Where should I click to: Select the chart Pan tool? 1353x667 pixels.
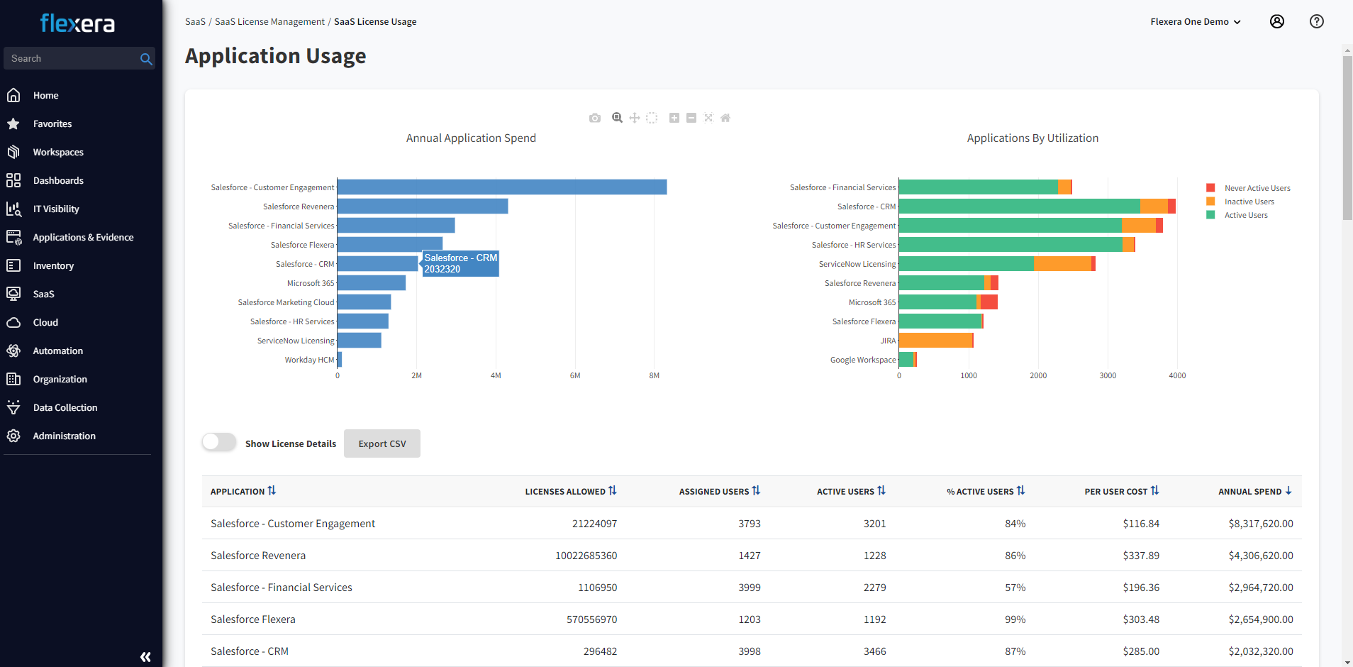point(635,118)
